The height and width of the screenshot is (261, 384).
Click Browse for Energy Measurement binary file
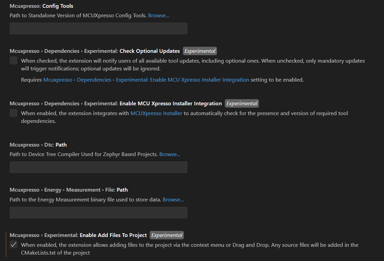(x=173, y=199)
